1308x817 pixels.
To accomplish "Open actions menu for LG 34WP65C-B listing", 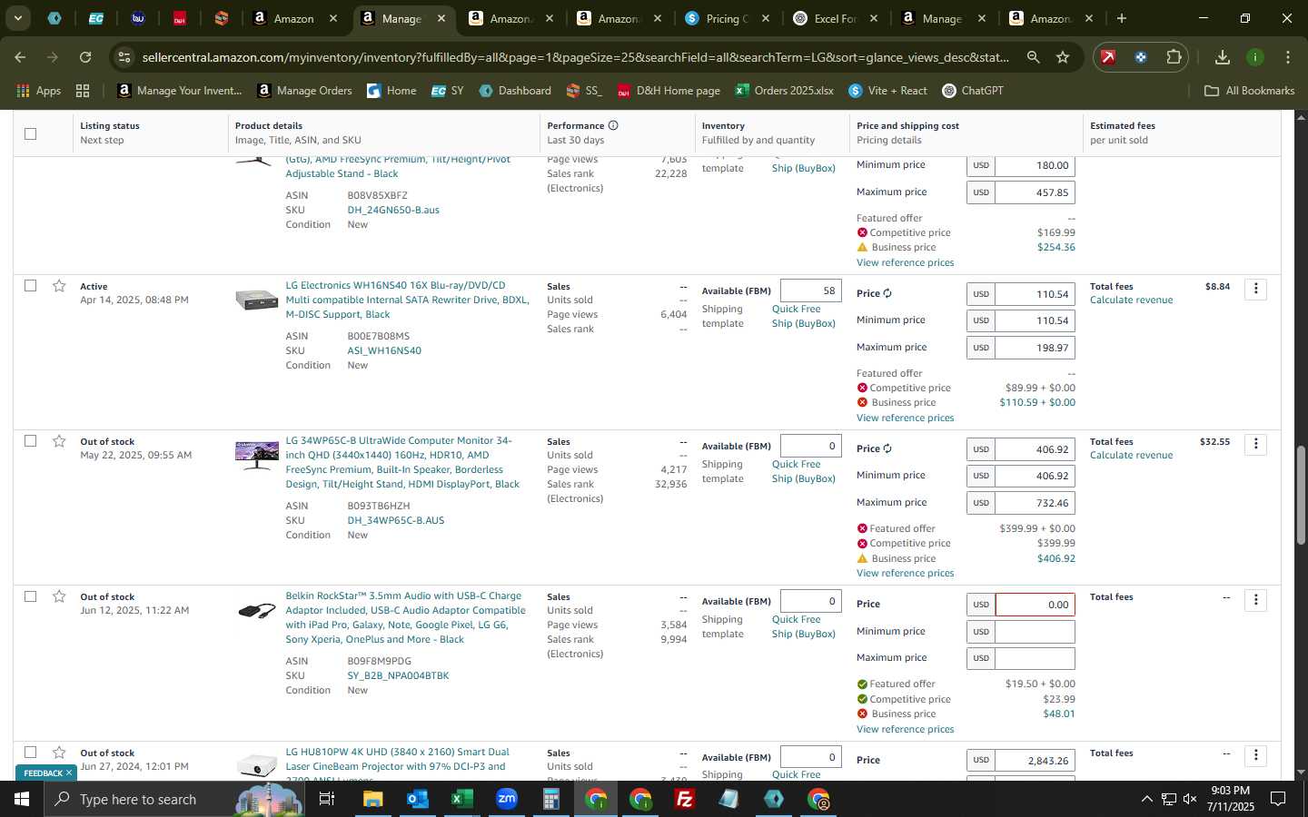I will tap(1256, 444).
